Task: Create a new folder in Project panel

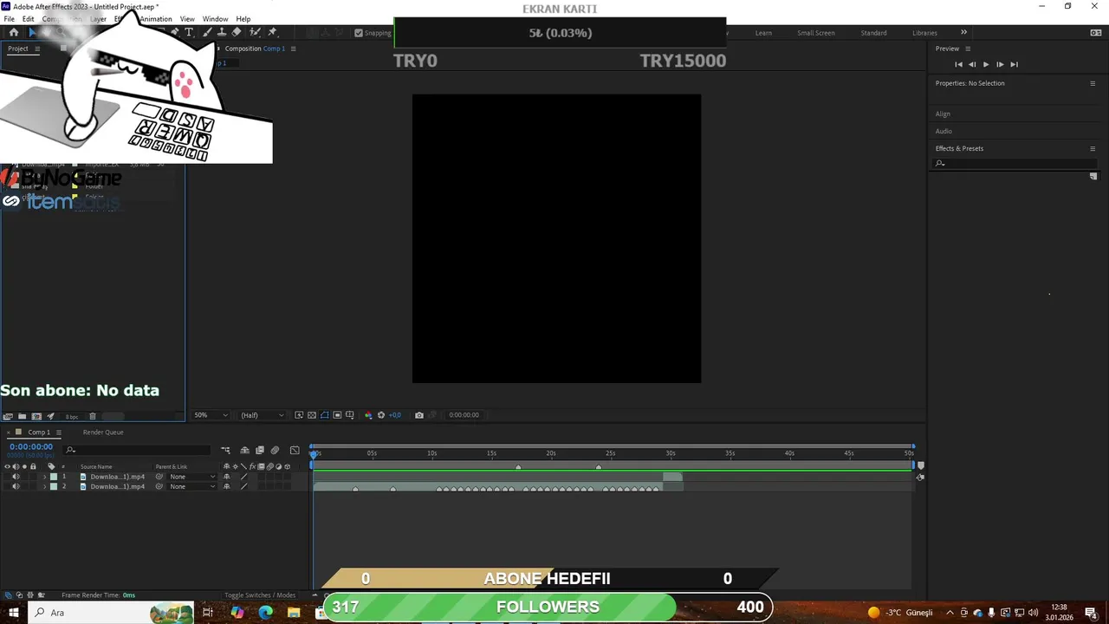Action: (x=22, y=417)
